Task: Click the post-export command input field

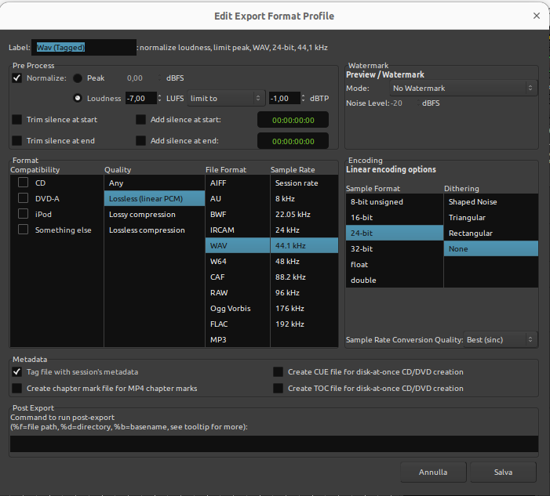Action: (x=274, y=444)
